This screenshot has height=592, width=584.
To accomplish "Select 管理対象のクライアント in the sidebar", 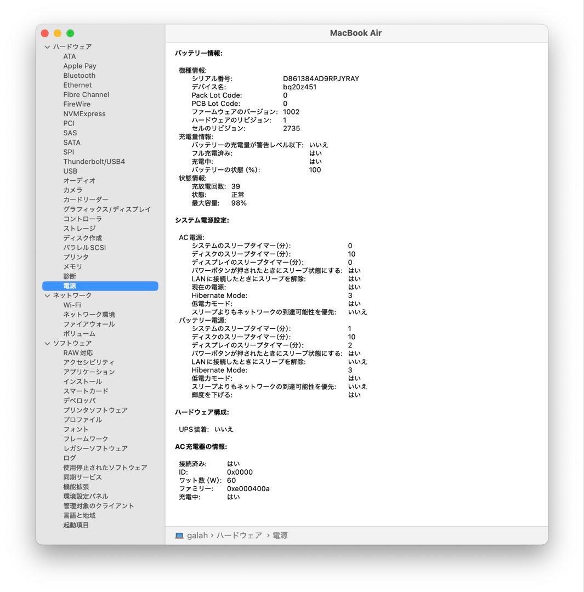I will click(x=99, y=506).
